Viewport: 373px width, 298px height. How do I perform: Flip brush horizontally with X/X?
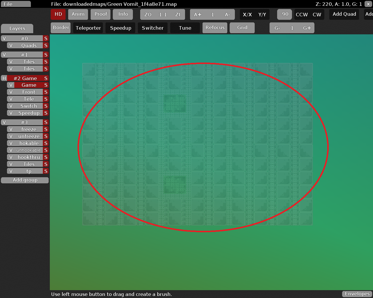click(247, 15)
